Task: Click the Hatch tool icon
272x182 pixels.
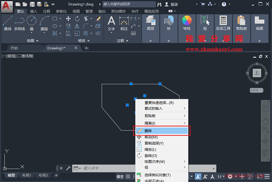Action: (55, 33)
